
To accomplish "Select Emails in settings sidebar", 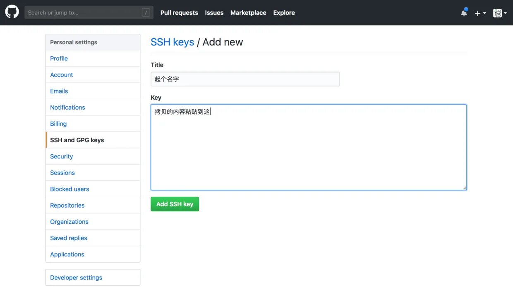I will (x=59, y=91).
